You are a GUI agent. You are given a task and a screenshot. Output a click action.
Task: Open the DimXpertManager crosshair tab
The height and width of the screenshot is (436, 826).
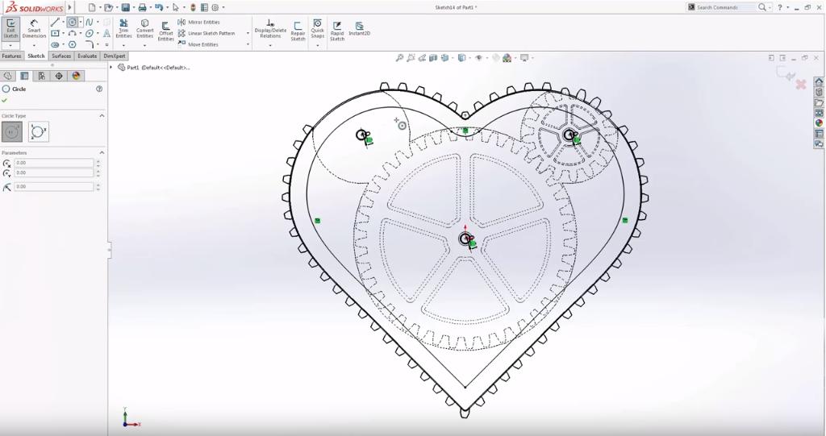59,76
